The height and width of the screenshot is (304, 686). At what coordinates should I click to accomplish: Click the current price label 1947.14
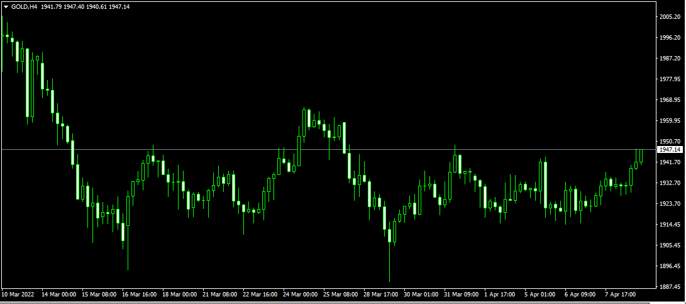[669, 150]
